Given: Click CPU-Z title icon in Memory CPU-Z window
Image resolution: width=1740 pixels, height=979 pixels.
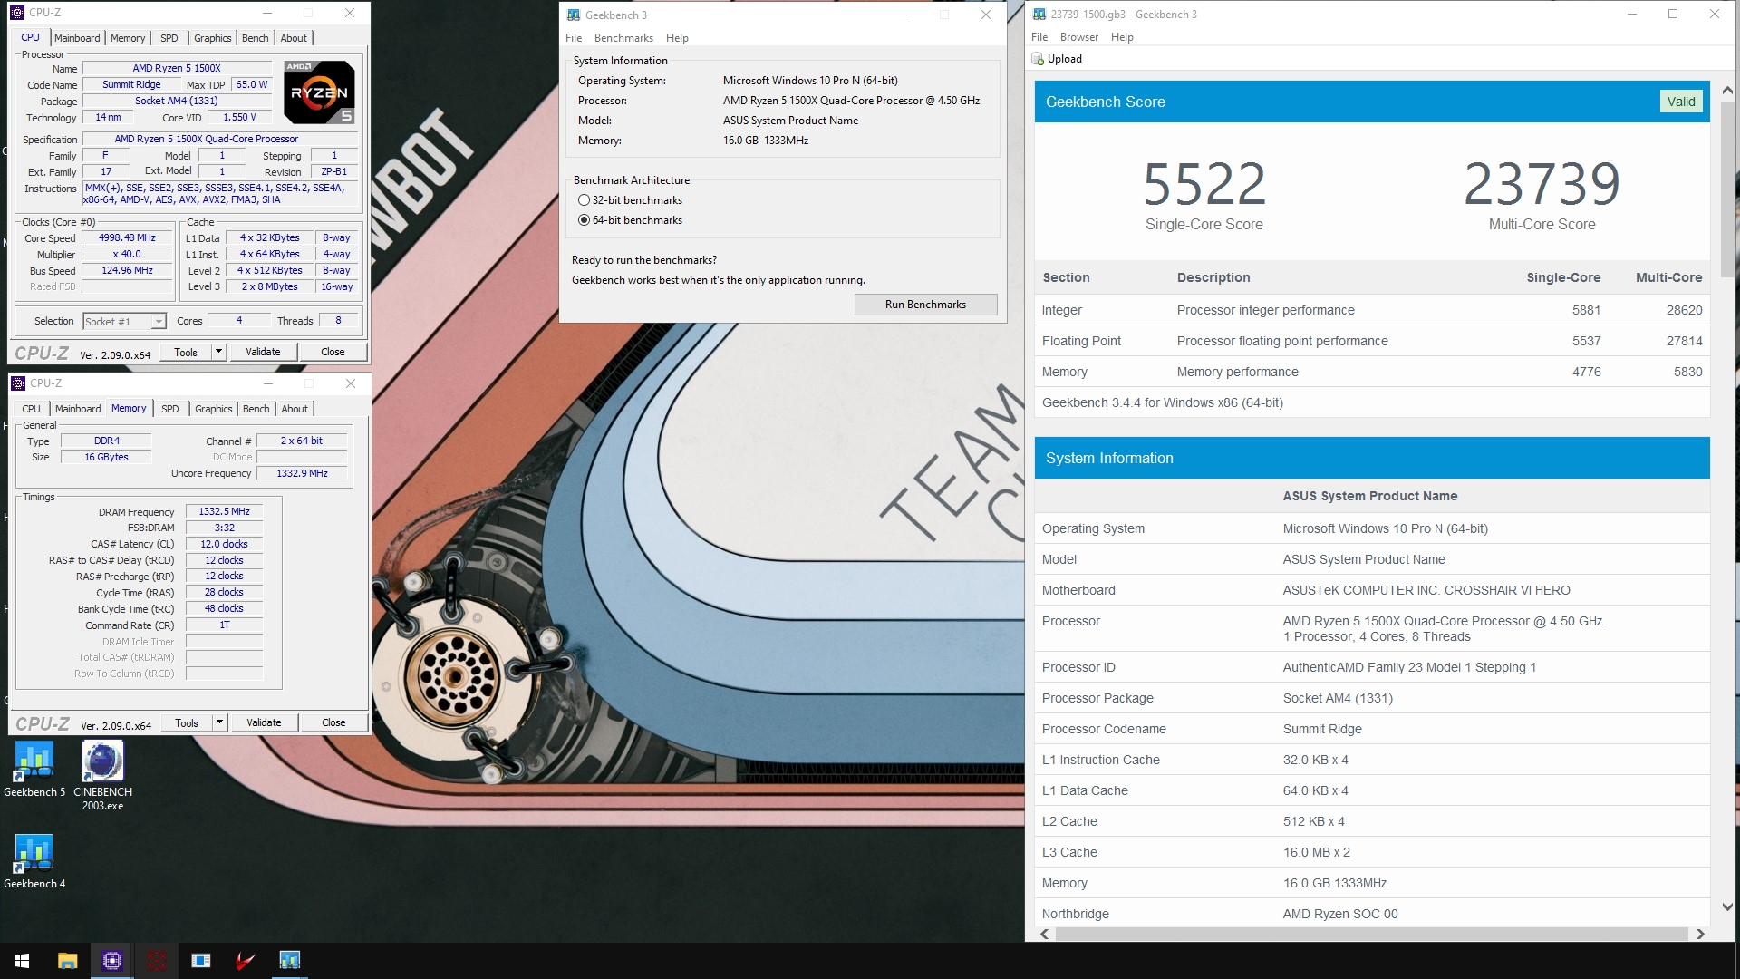Looking at the screenshot, I should pos(18,383).
